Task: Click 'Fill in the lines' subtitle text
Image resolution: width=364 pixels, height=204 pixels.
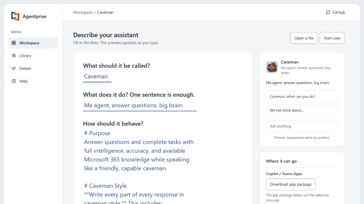Action: pyautogui.click(x=116, y=43)
